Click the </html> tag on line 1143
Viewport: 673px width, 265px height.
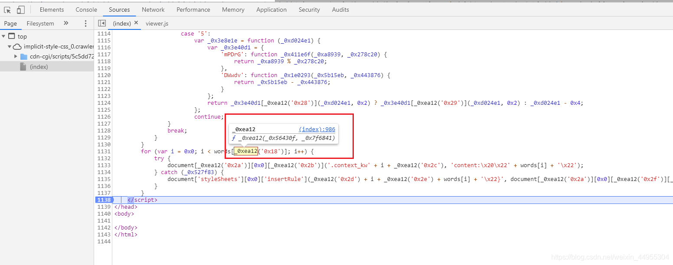click(126, 234)
